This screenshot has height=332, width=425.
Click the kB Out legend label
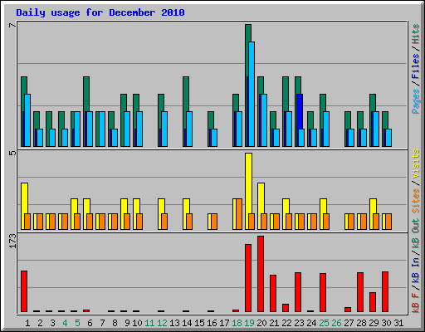[415, 234]
